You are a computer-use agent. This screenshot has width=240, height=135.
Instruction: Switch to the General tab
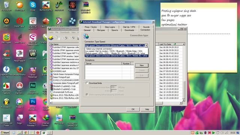[87, 30]
